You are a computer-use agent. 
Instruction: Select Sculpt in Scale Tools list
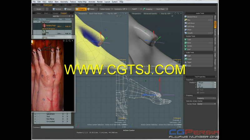(199, 59)
